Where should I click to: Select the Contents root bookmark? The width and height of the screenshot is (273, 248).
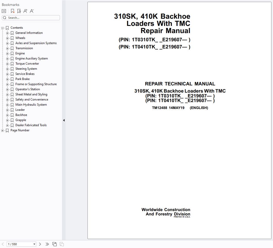[x=17, y=28]
